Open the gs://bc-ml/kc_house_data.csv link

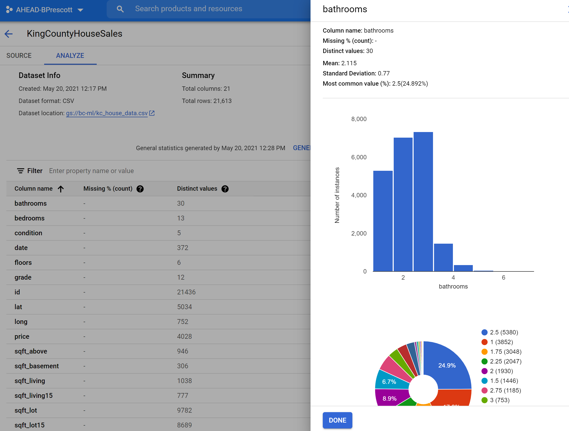(x=107, y=113)
